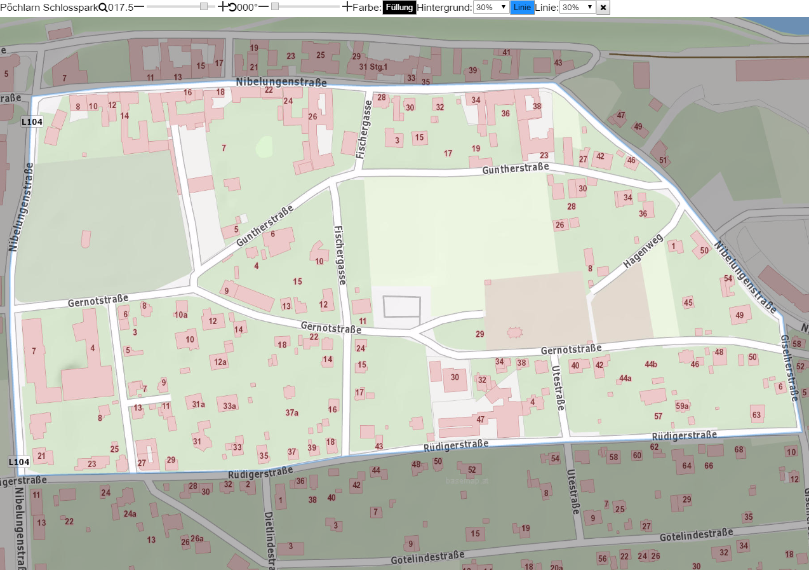Screen dimensions: 809x570
Task: Click the grey rectangle outline in park
Action: pos(402,307)
